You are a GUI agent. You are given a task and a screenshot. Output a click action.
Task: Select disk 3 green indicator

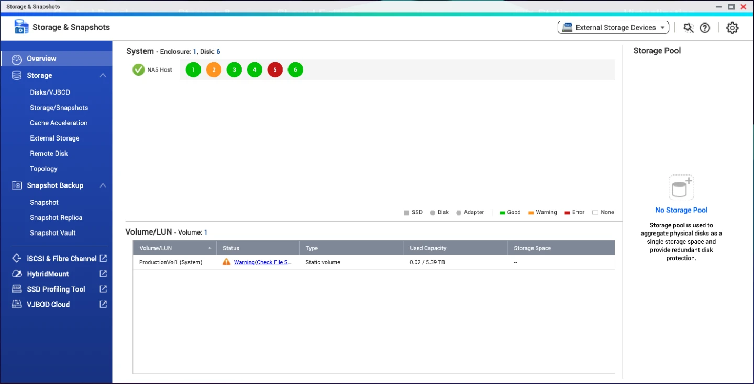[234, 69]
